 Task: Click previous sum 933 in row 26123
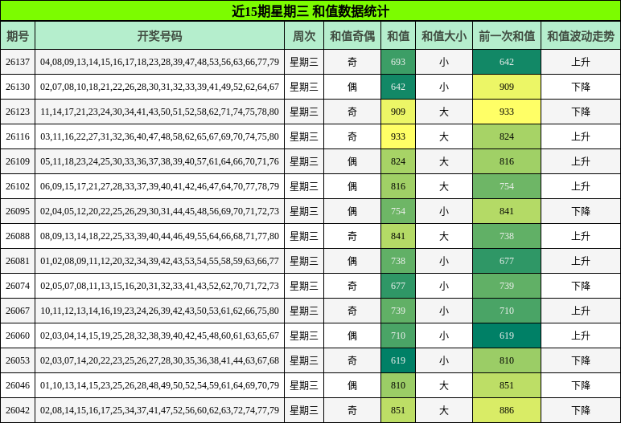[507, 112]
